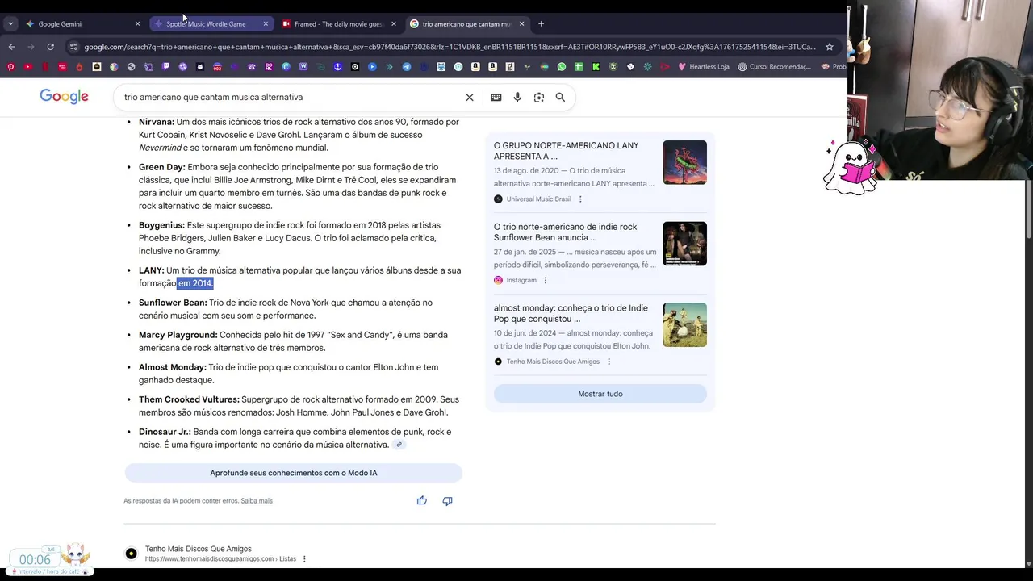Open the WhatsApp bookmark icon
Image resolution: width=1033 pixels, height=581 pixels.
562,67
